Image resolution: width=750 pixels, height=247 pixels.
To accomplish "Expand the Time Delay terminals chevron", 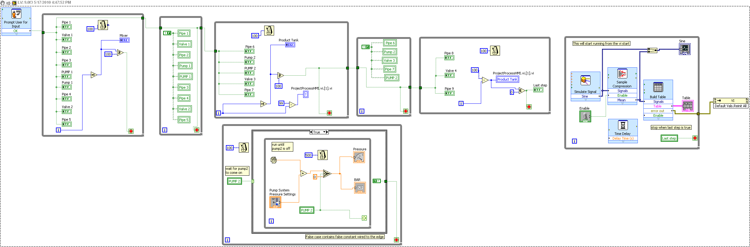I will coord(623,142).
